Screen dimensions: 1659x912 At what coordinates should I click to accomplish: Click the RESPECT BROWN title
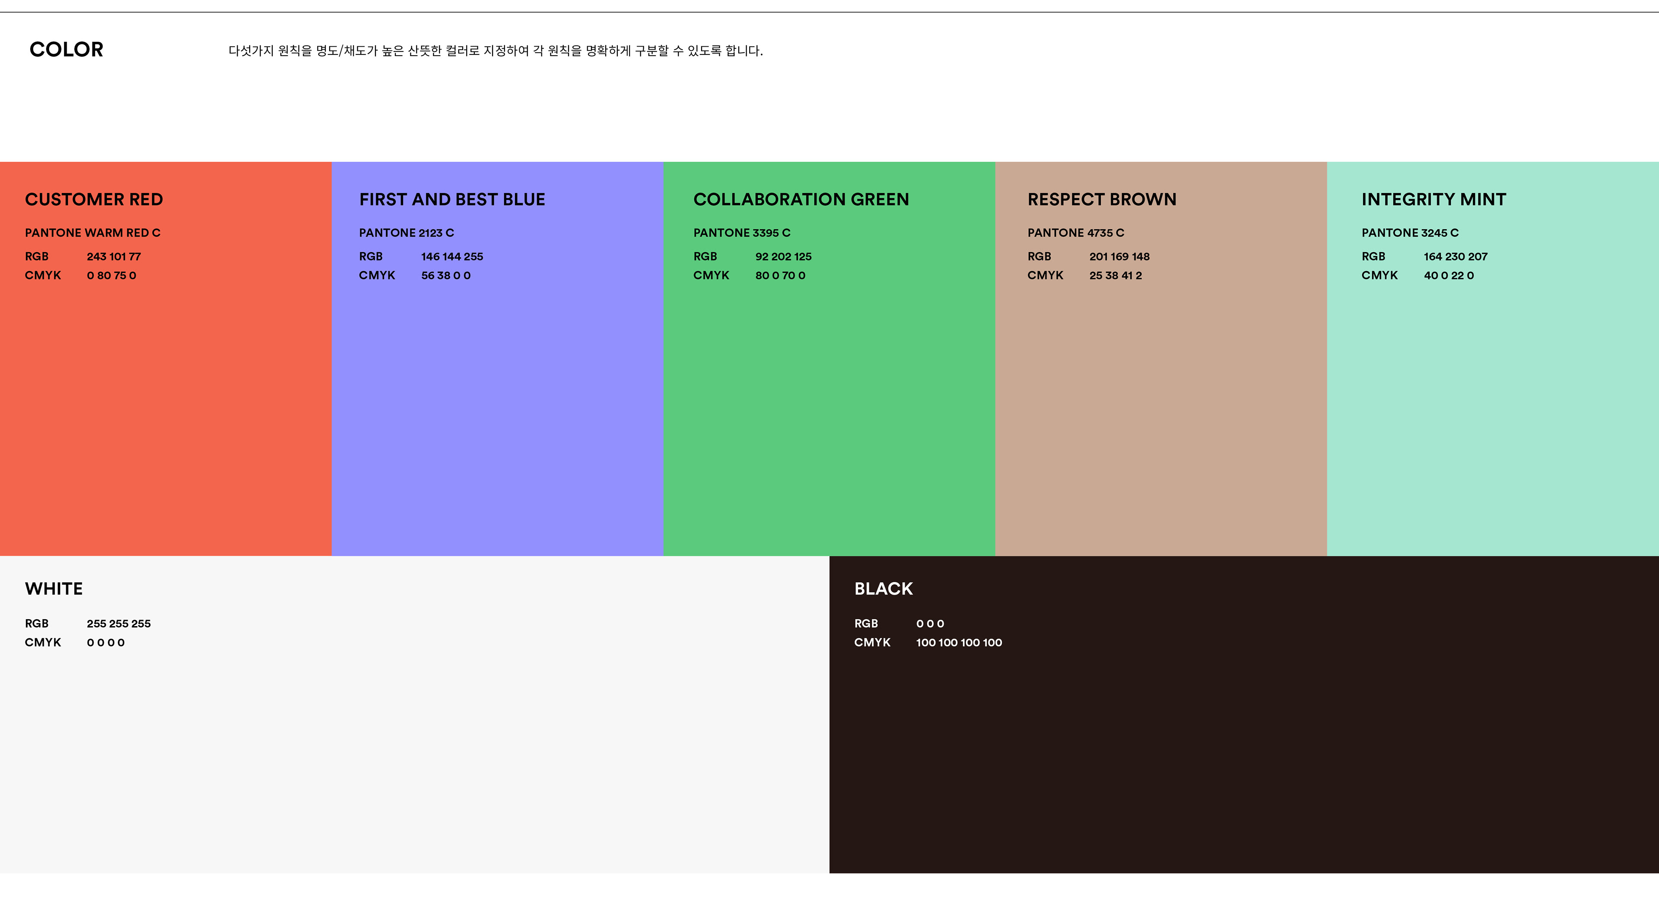(1102, 199)
